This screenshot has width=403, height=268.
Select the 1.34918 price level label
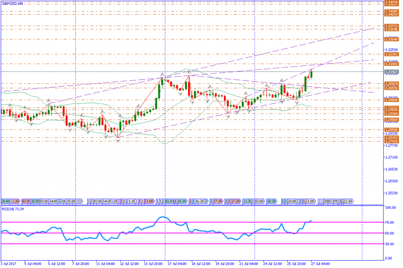[392, 2]
